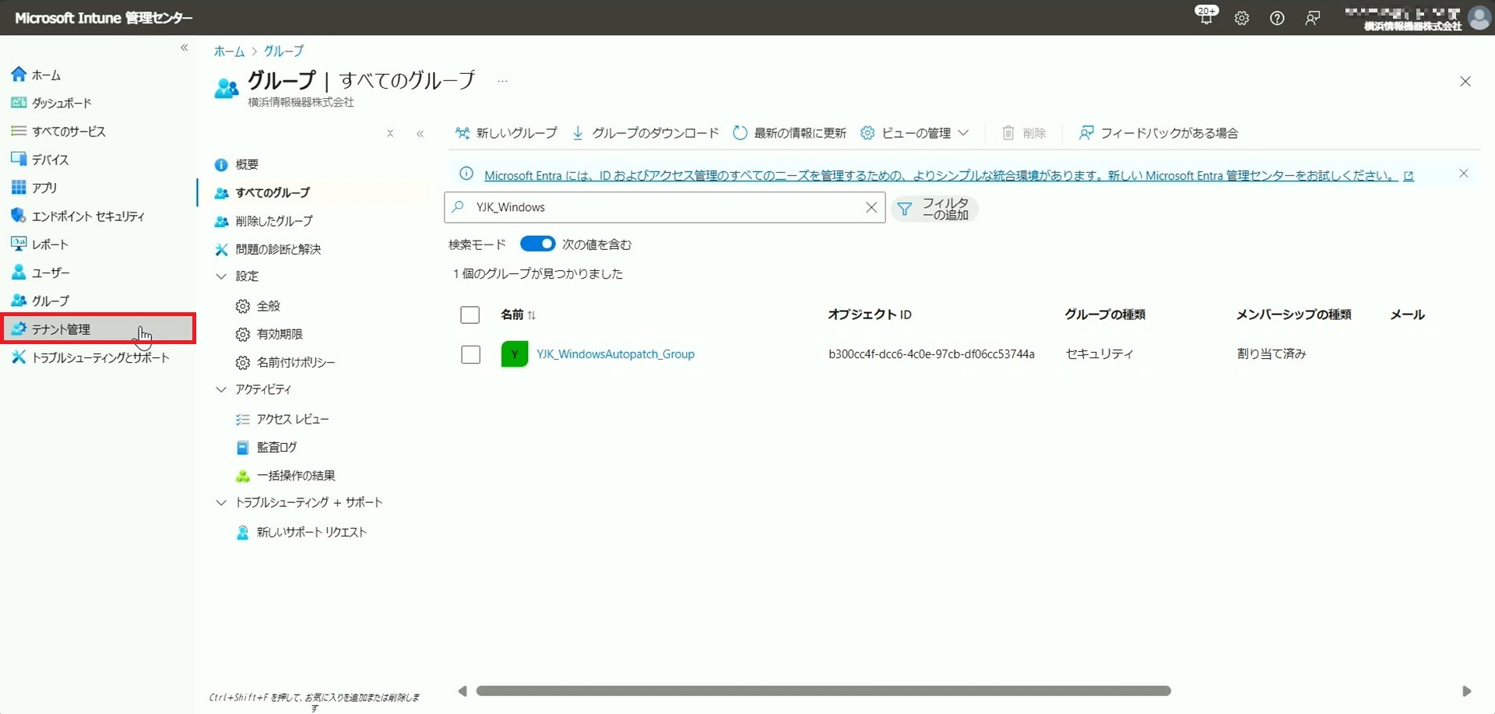Open portal settings gear icon
This screenshot has width=1495, height=714.
(1242, 18)
